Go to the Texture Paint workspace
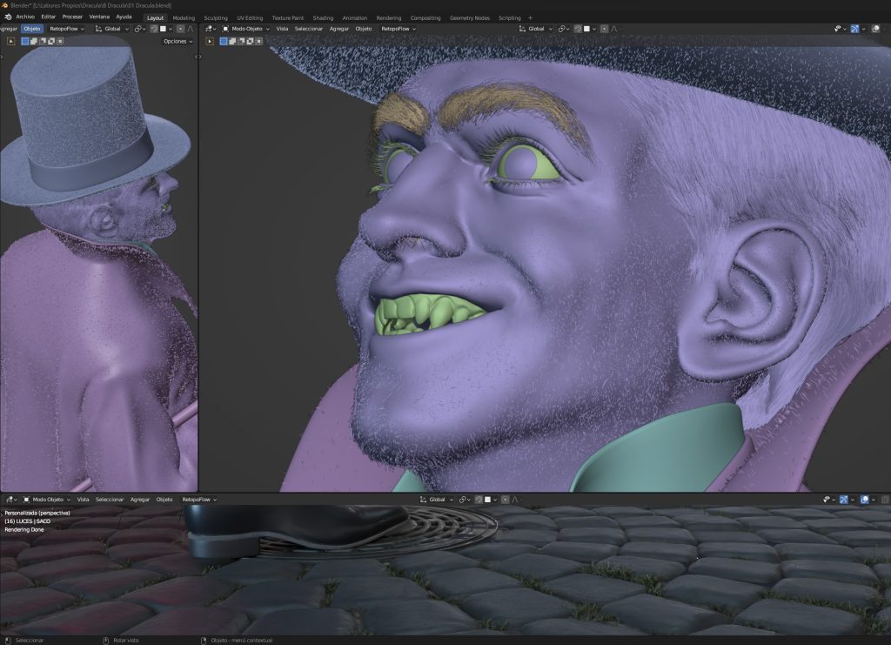 point(288,18)
